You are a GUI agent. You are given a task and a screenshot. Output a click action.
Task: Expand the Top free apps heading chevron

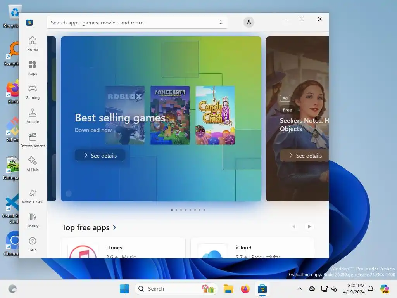point(114,227)
